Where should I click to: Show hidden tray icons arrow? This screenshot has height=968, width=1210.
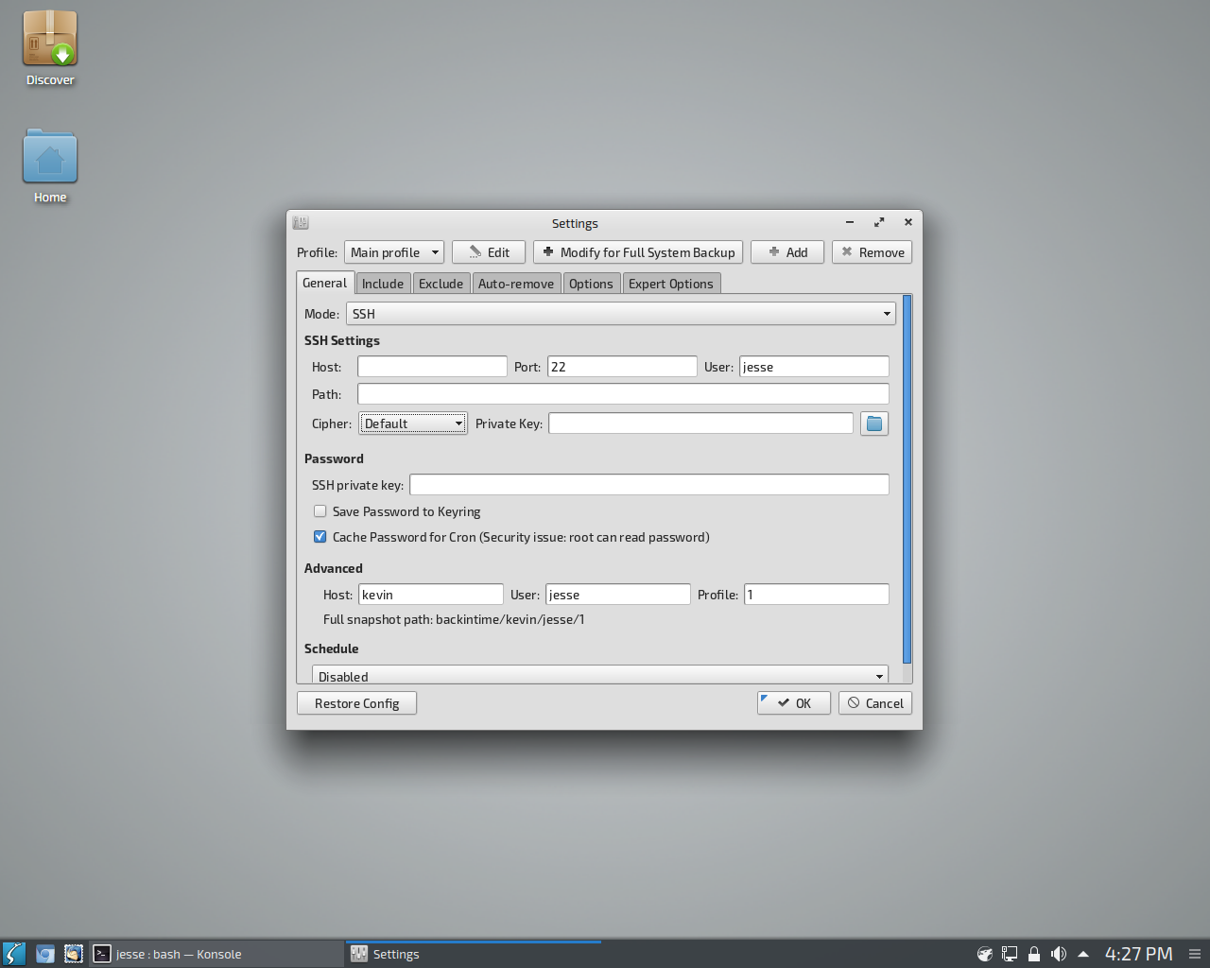1083,954
